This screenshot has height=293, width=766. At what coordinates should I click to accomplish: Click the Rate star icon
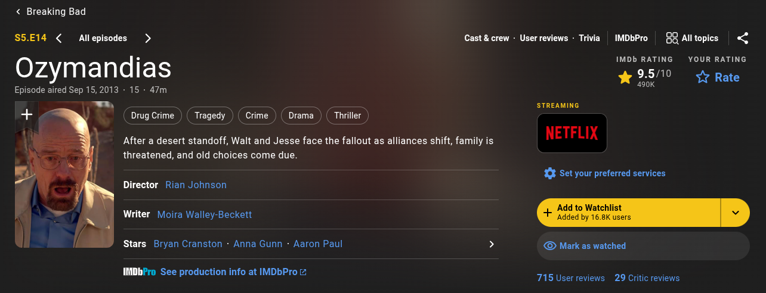pos(703,77)
